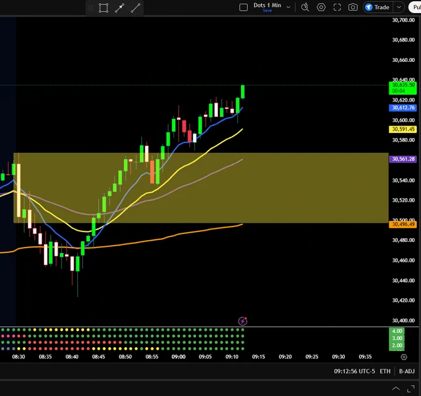Click the 30,700.00 price axis label
The image size is (421, 396).
(403, 20)
